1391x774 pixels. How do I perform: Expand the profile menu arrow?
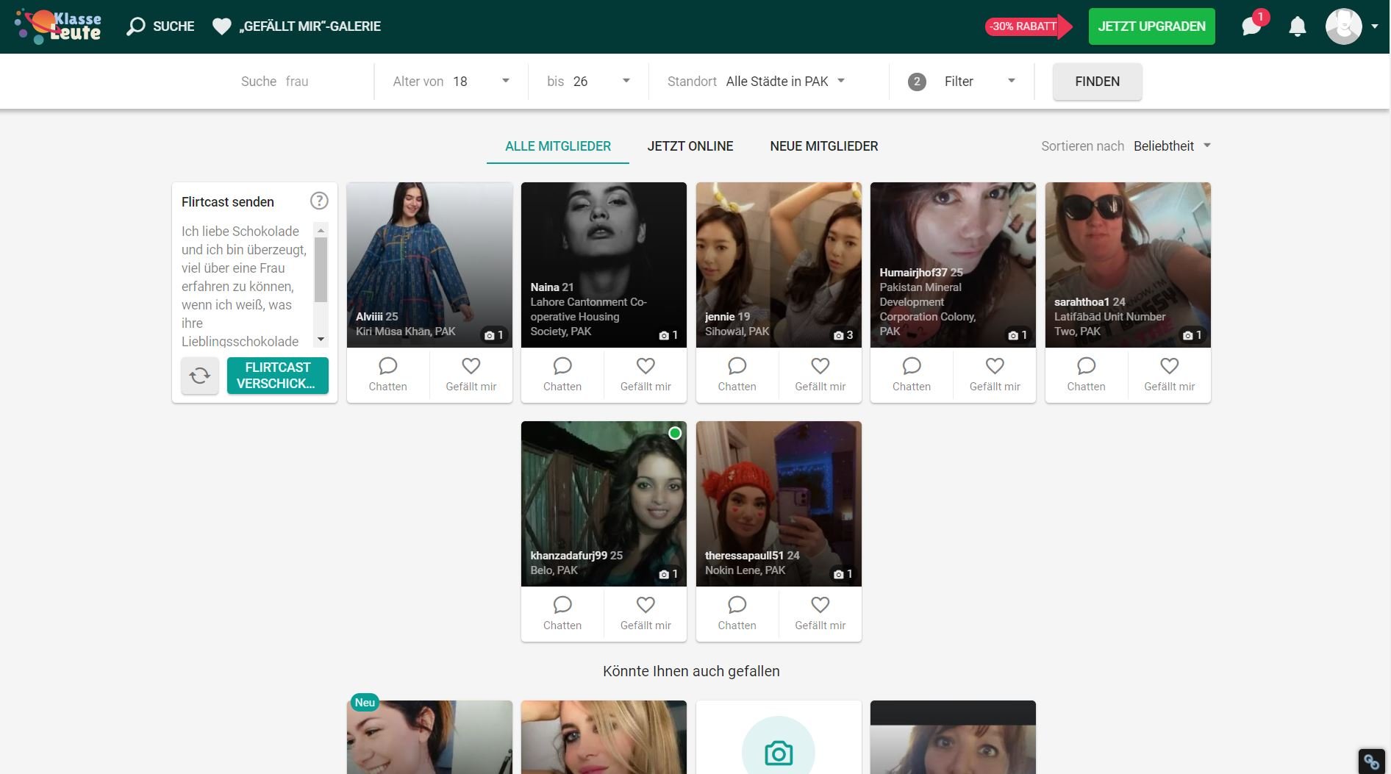(1374, 26)
